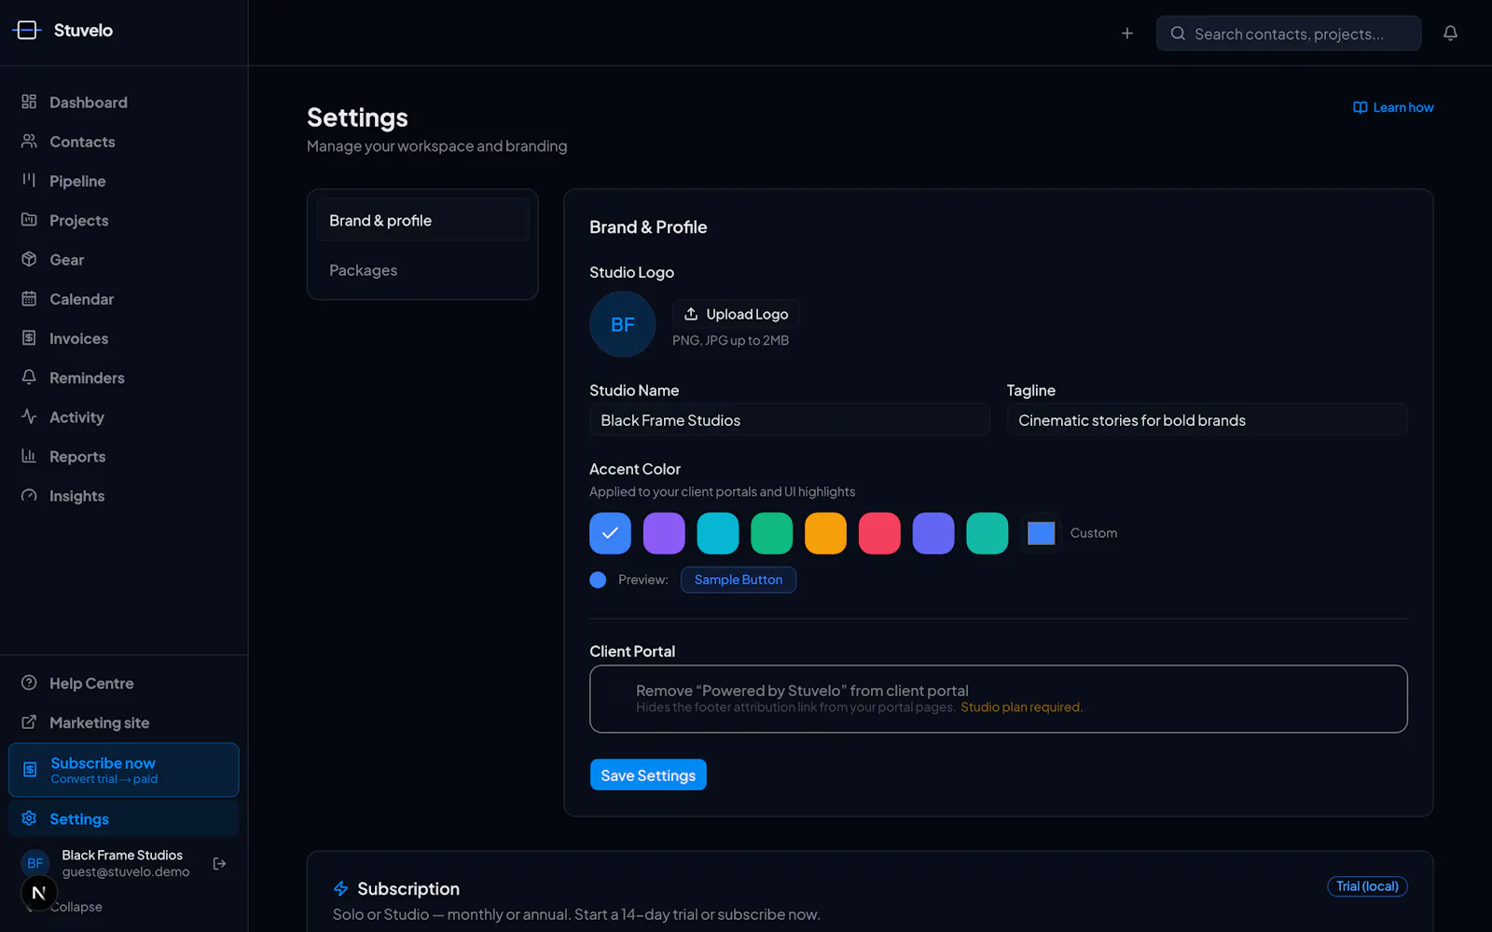
Task: Click the Trial (local) badge
Action: point(1367,886)
